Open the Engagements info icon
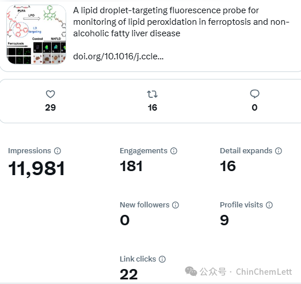The image size is (301, 284). click(174, 151)
